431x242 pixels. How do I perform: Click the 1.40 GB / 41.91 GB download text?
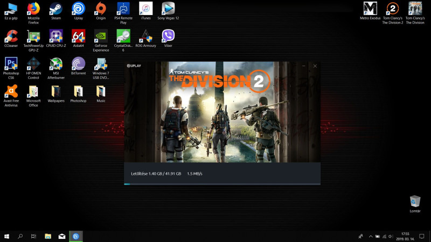click(x=165, y=174)
